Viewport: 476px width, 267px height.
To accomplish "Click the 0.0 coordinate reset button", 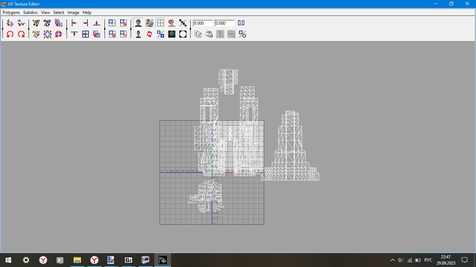I will [241, 23].
